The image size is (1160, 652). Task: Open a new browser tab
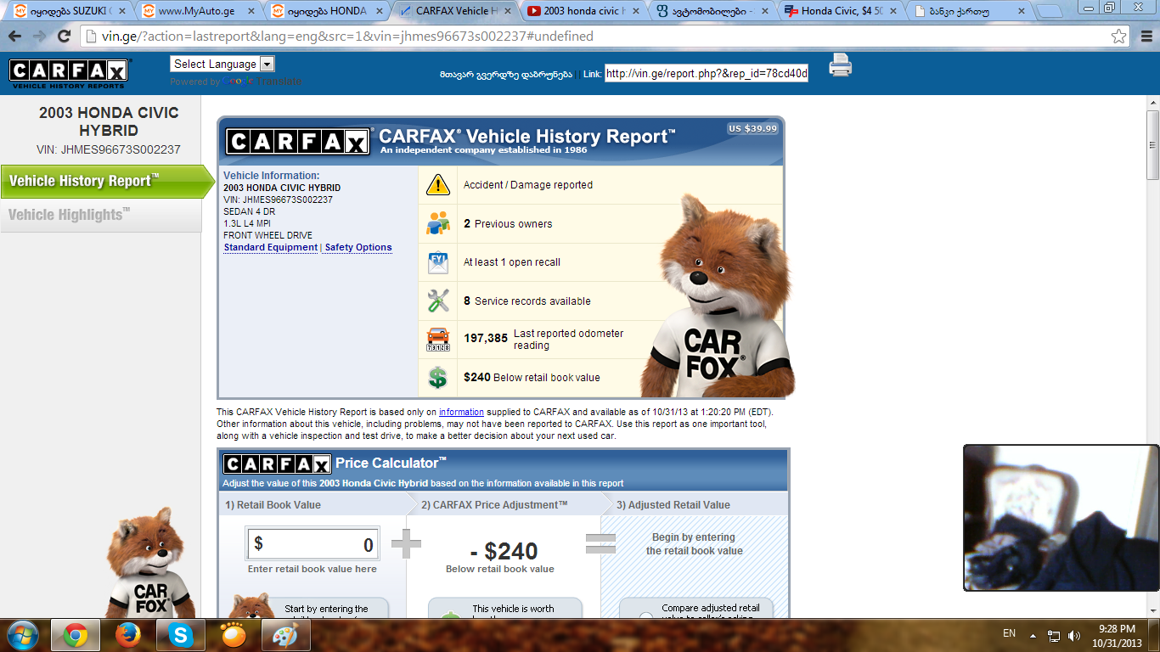(1050, 13)
